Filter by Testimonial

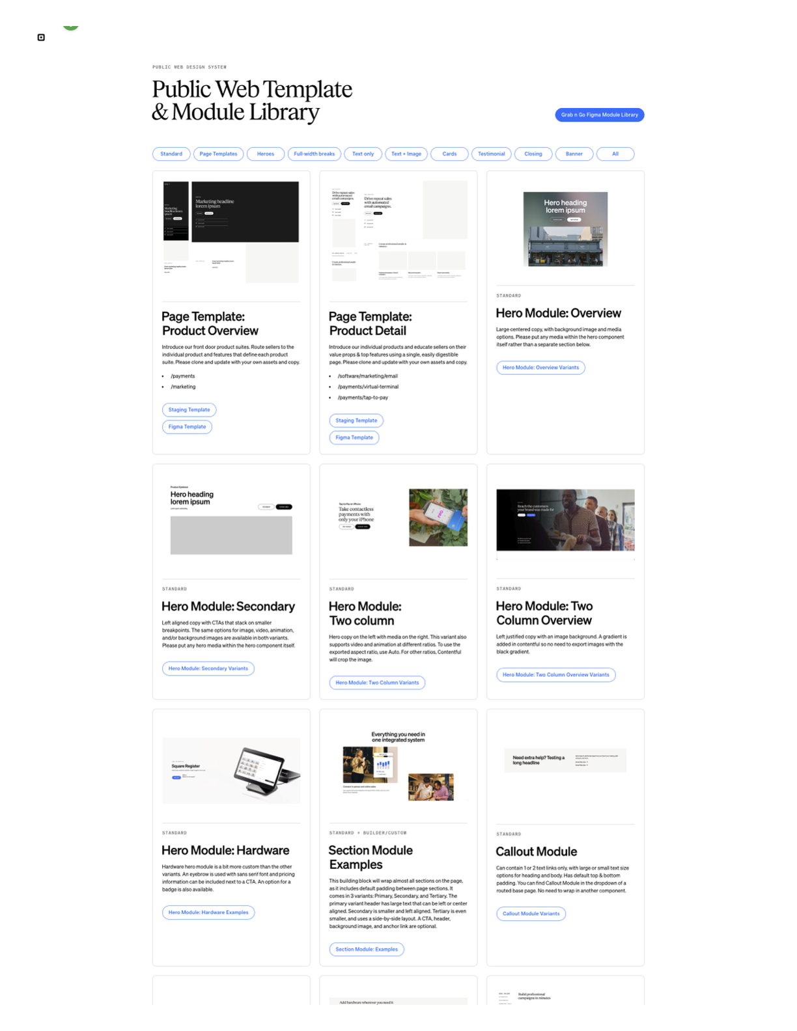point(492,154)
